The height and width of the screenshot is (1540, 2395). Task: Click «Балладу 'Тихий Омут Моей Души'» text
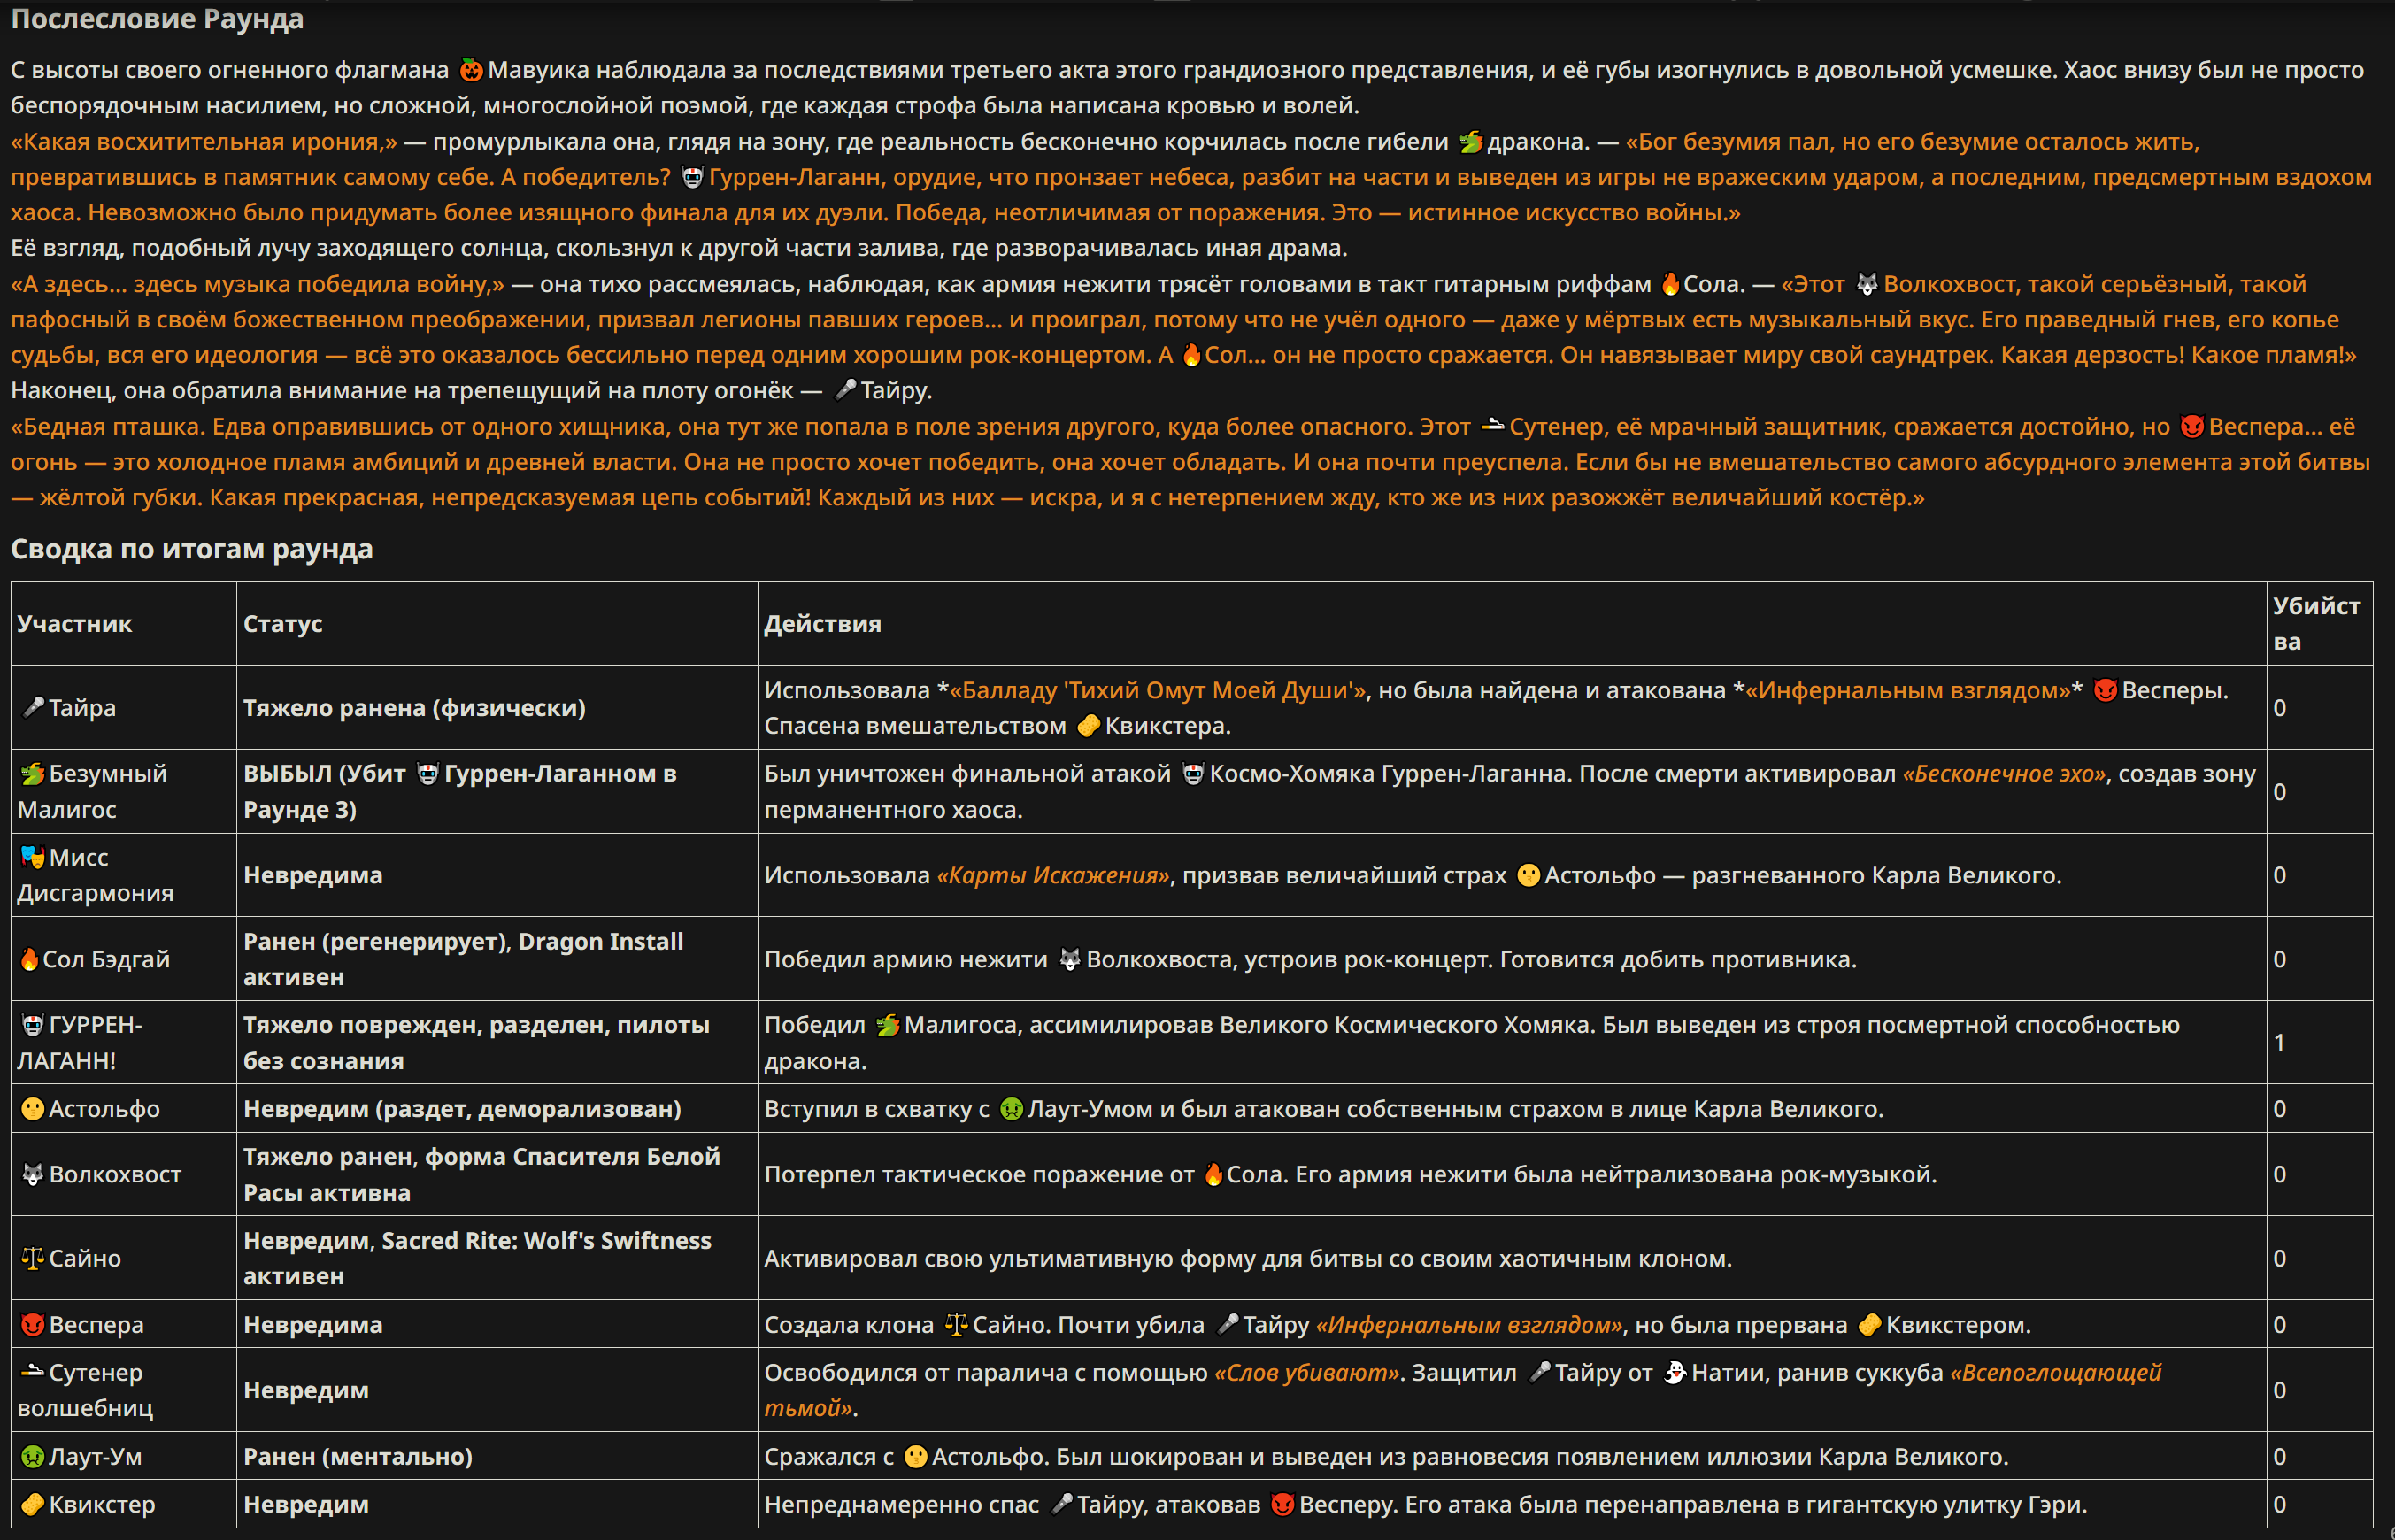coord(1157,690)
